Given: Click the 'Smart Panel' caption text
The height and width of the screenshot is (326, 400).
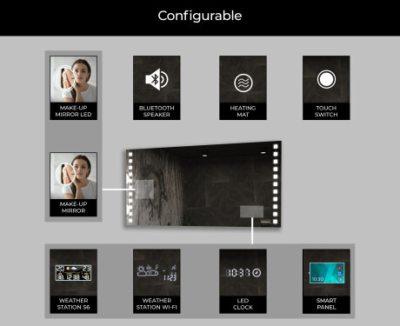Looking at the screenshot, I should click(326, 304).
